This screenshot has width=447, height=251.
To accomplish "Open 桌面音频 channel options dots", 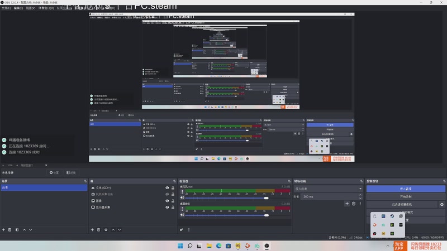I will pyautogui.click(x=182, y=209).
